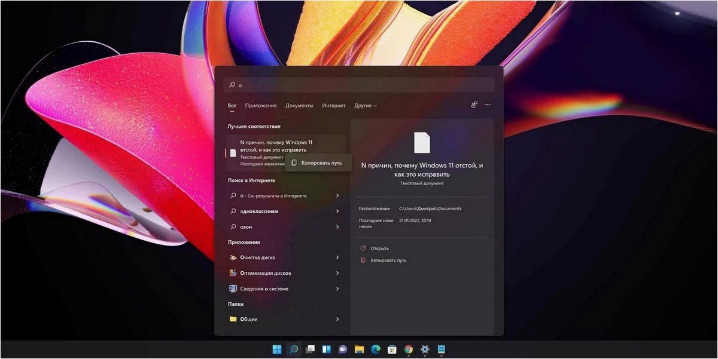The width and height of the screenshot is (718, 359).
Task: Open the Widgets taskbar icon
Action: 327,349
